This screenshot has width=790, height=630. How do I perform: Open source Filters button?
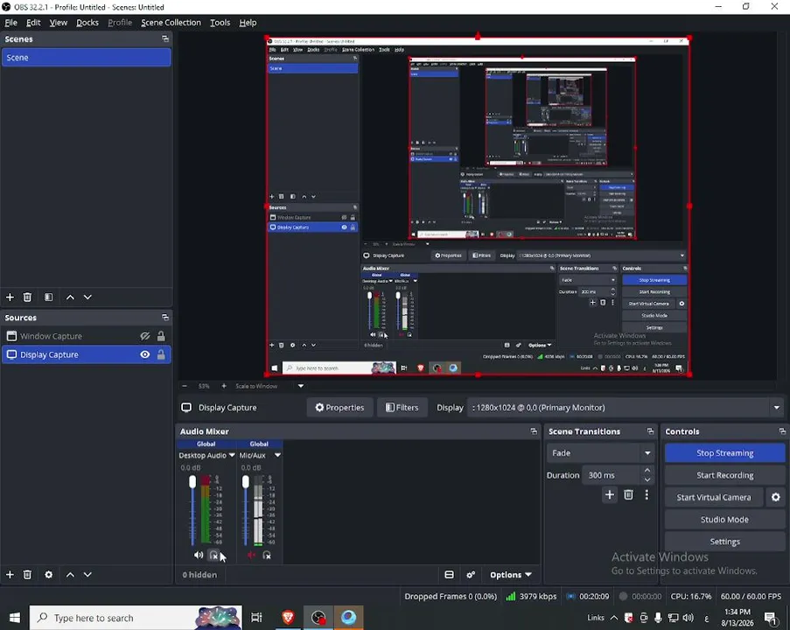(x=402, y=408)
